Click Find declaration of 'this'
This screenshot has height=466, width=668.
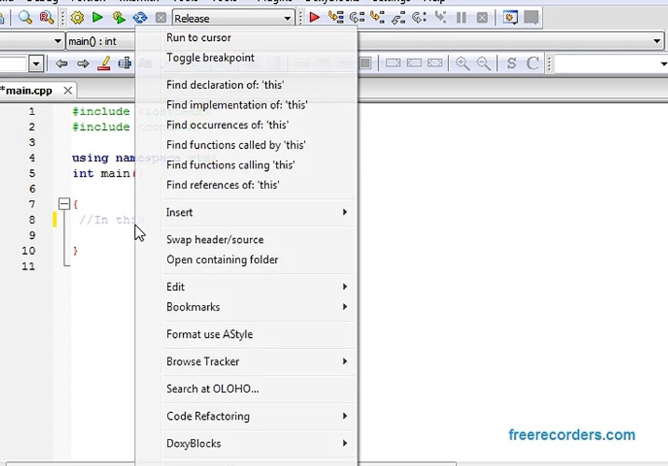pos(225,85)
